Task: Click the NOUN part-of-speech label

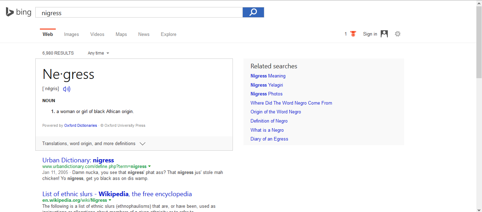Action: pos(49,101)
